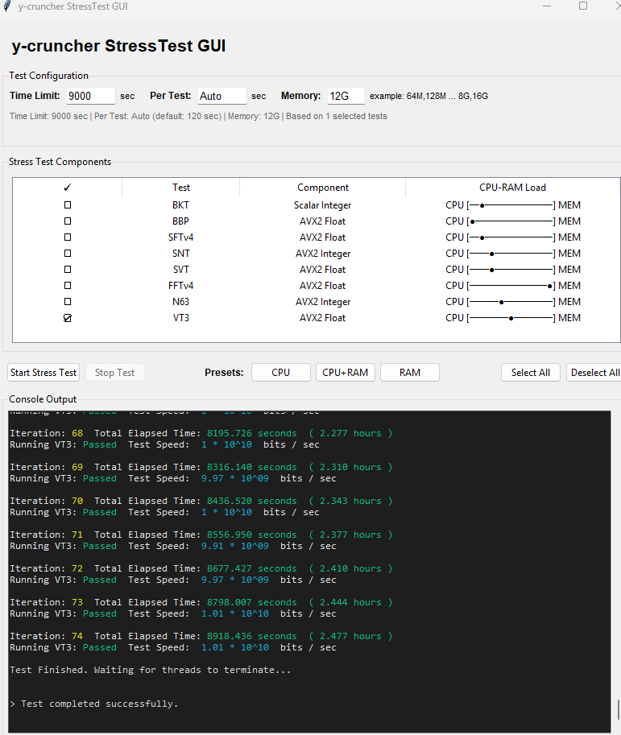
Task: Click the console output scrollbar thumb
Action: pos(619,712)
